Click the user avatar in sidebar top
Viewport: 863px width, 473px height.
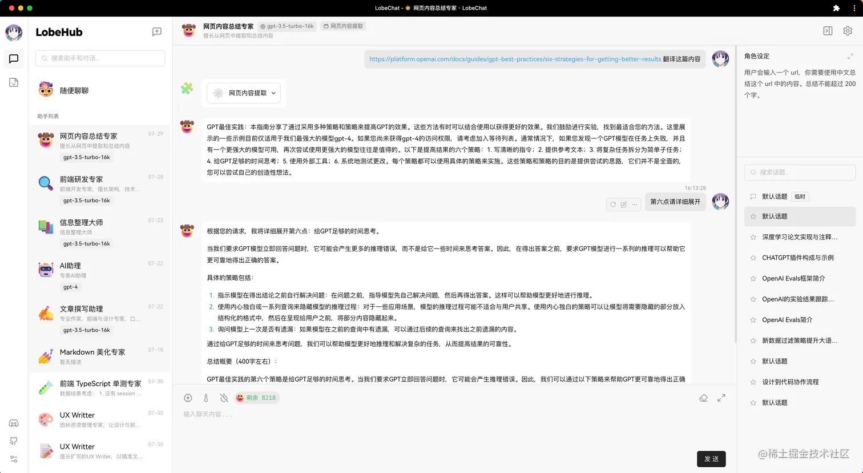coord(14,33)
